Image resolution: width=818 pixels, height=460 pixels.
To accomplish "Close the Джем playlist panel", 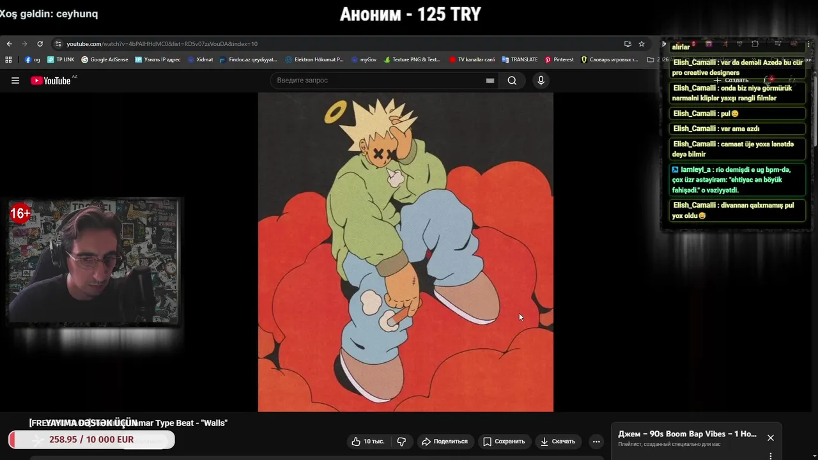I will [771, 438].
